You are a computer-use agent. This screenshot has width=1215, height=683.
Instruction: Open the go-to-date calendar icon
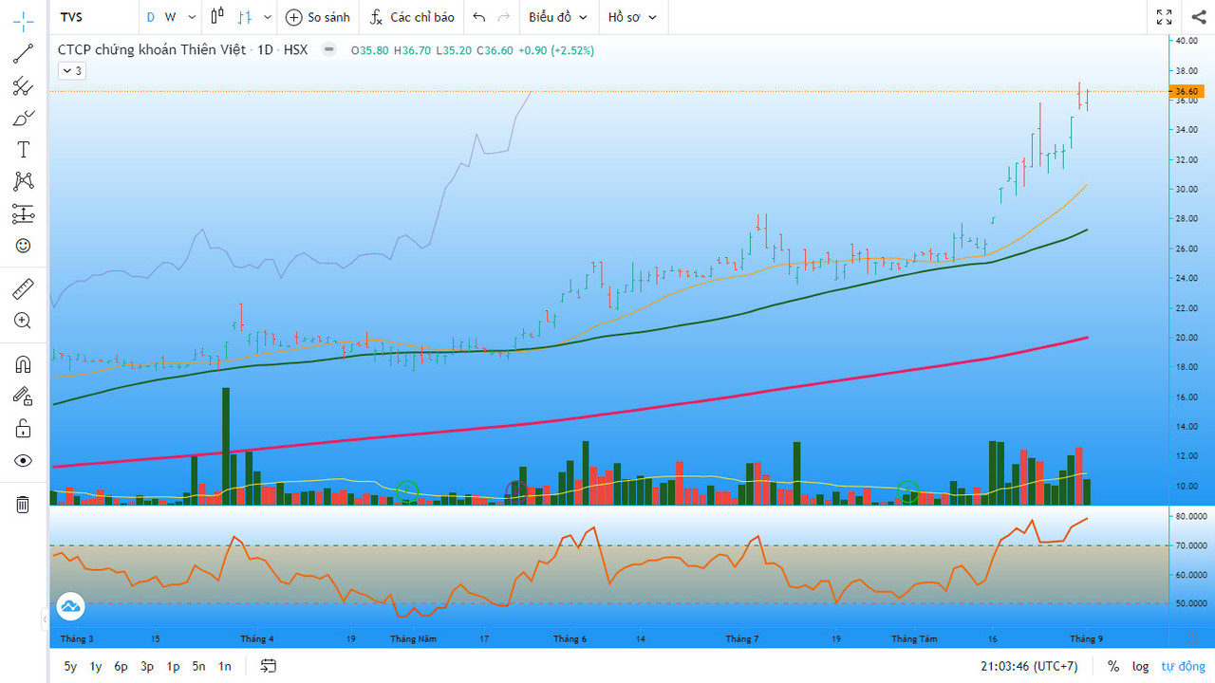(269, 666)
